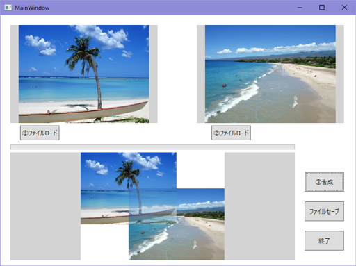Run the ③合成 composite button

click(x=324, y=182)
